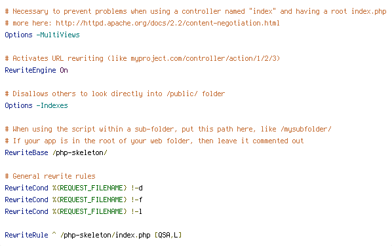Click the /php-skeleton/ path after RewriteBase
392x246 pixels.
coord(80,152)
